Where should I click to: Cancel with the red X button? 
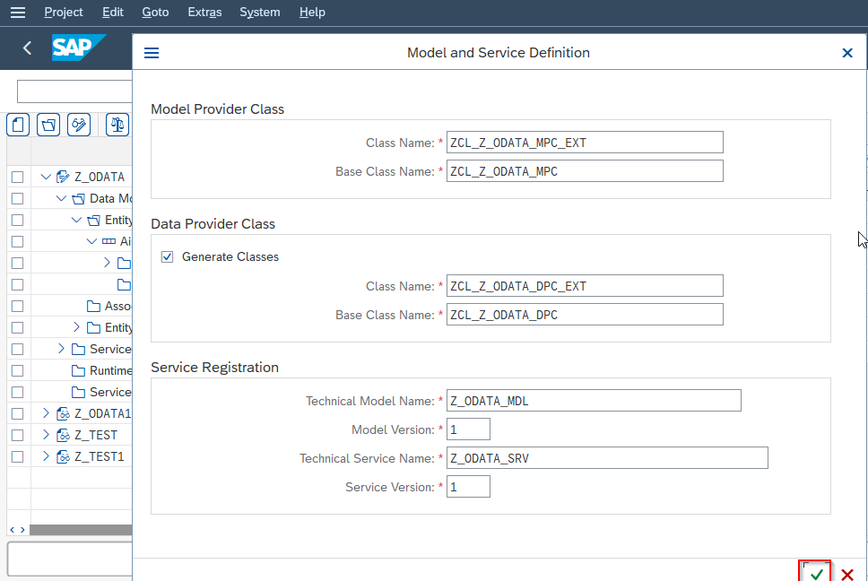click(846, 574)
